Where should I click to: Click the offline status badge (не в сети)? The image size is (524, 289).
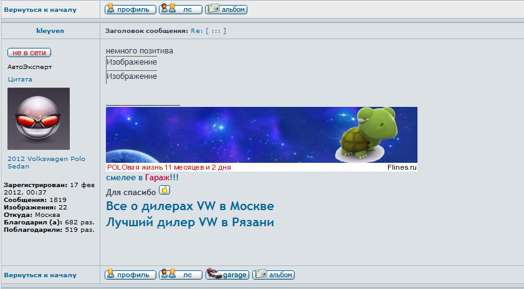29,53
